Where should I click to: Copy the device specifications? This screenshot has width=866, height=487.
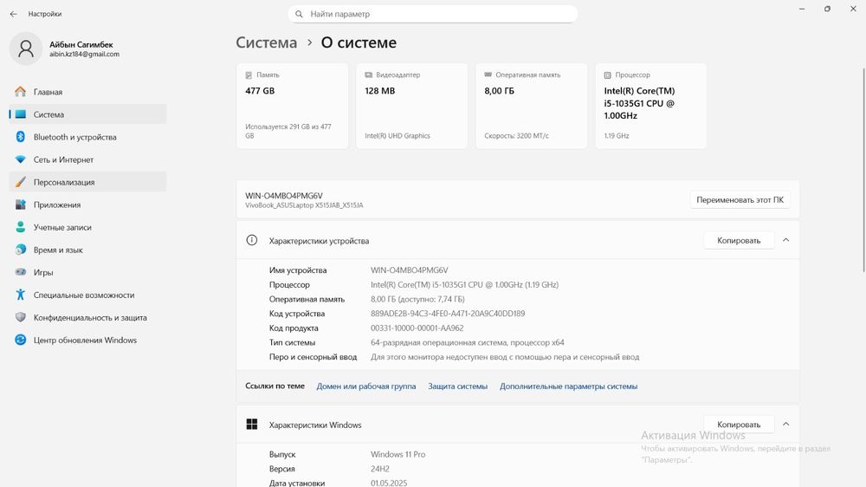(x=739, y=240)
